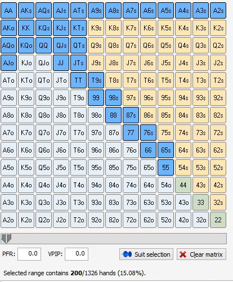
Task: Toggle the 22 pocket pair cell
Action: click(218, 220)
